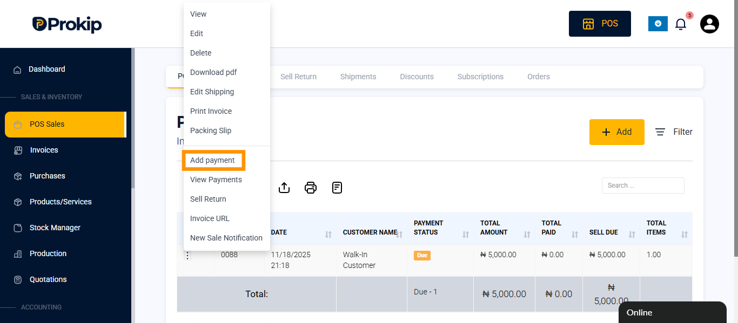Open the notifications bell icon
738x323 pixels.
(x=681, y=24)
